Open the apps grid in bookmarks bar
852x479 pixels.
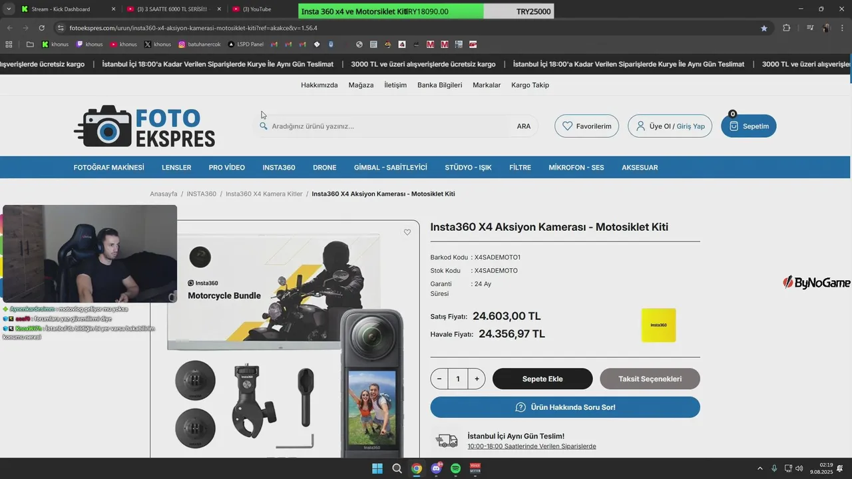[x=9, y=45]
